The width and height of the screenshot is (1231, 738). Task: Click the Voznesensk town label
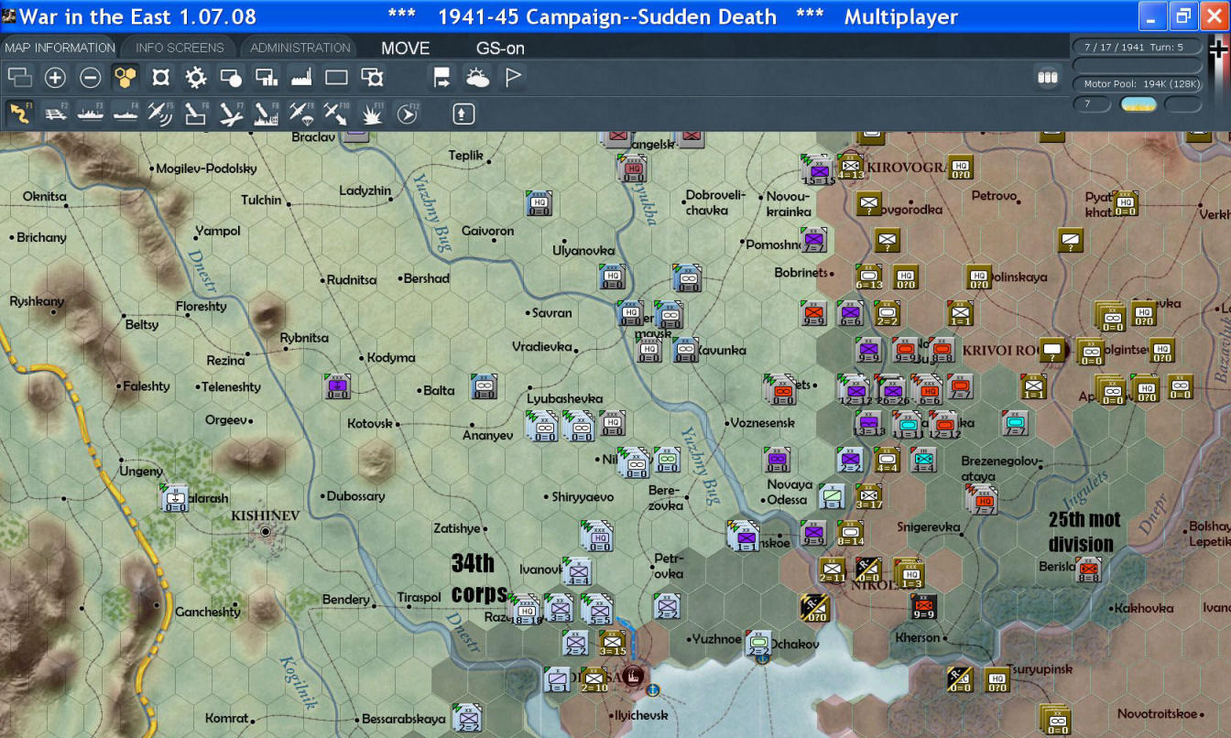(761, 423)
